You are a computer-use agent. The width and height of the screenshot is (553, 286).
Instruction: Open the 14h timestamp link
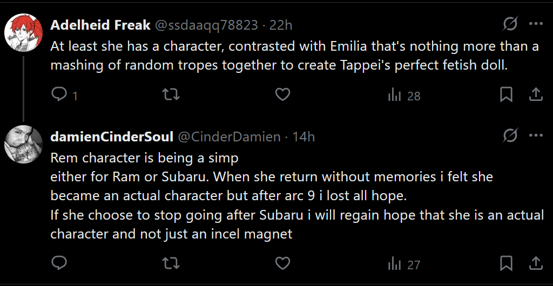click(304, 137)
